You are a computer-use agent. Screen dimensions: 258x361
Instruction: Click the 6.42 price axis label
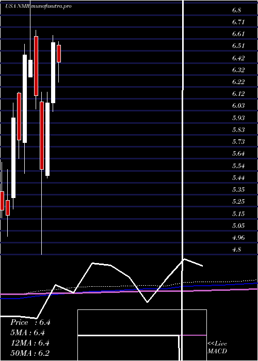238,58
